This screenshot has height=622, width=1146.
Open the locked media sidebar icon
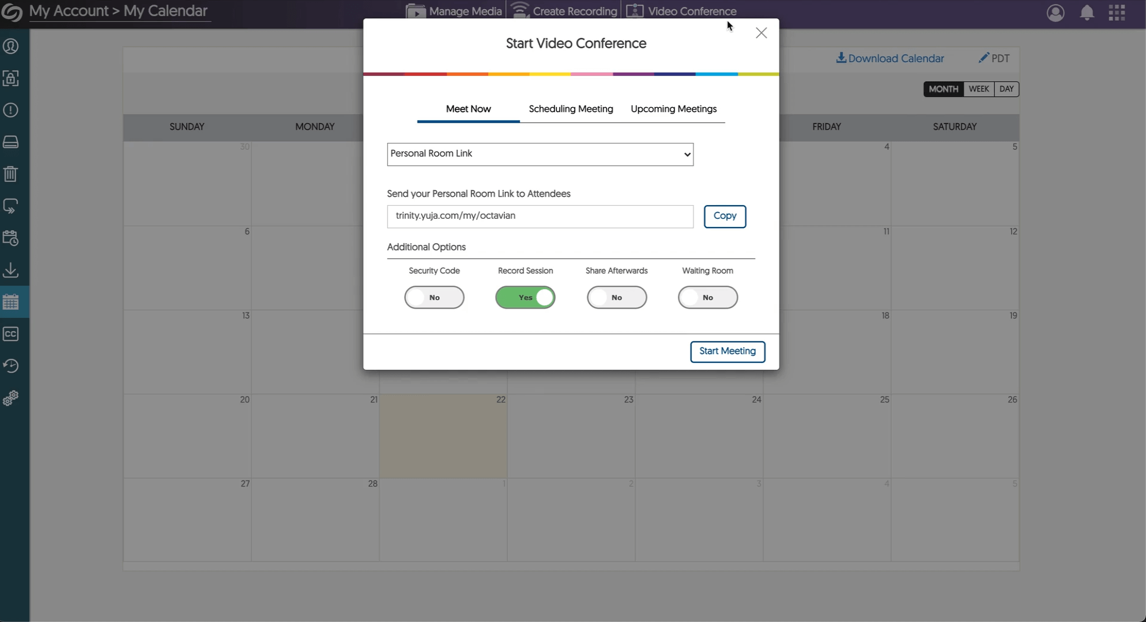point(11,78)
